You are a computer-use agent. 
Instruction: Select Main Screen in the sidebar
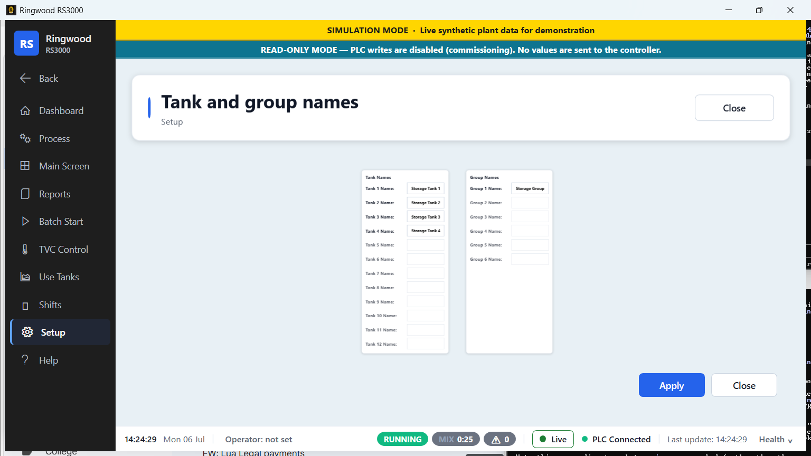[60, 166]
